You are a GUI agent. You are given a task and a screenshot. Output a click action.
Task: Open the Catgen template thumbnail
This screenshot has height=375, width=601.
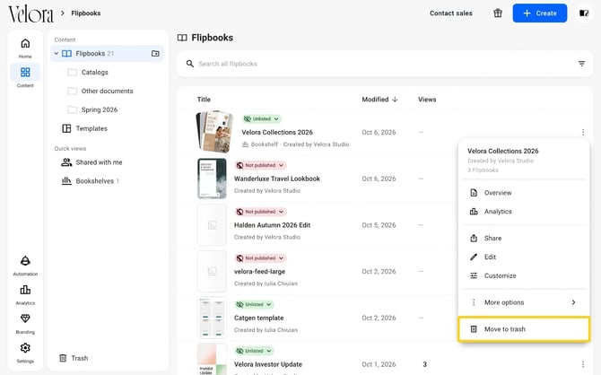coord(212,318)
